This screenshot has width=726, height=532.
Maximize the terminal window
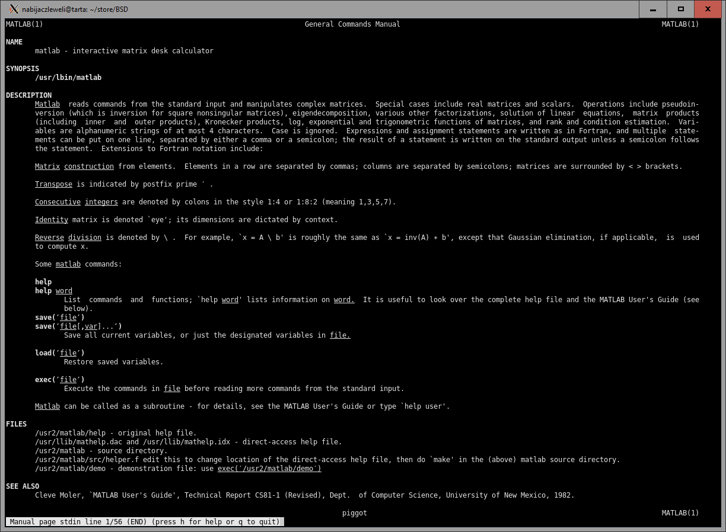[x=680, y=9]
